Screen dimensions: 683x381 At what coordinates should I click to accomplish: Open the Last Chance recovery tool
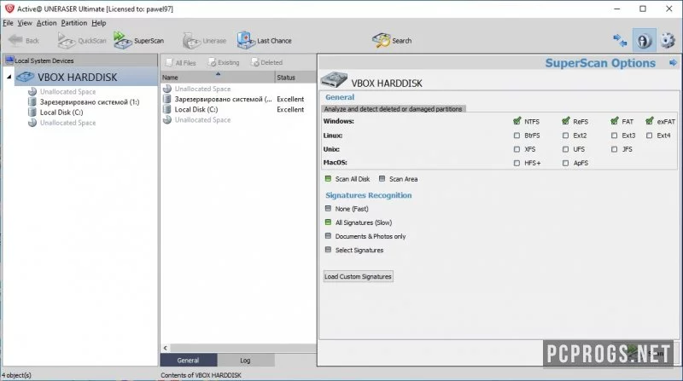265,40
